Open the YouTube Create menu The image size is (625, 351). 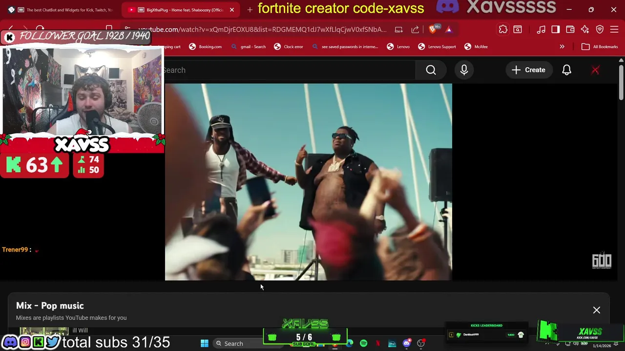click(528, 70)
